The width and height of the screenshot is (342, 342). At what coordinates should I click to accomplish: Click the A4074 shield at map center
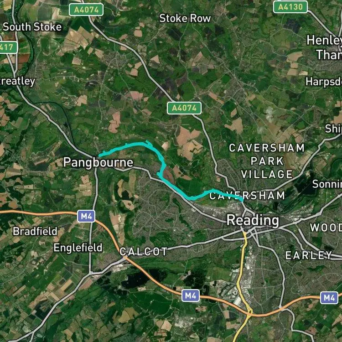(x=184, y=108)
